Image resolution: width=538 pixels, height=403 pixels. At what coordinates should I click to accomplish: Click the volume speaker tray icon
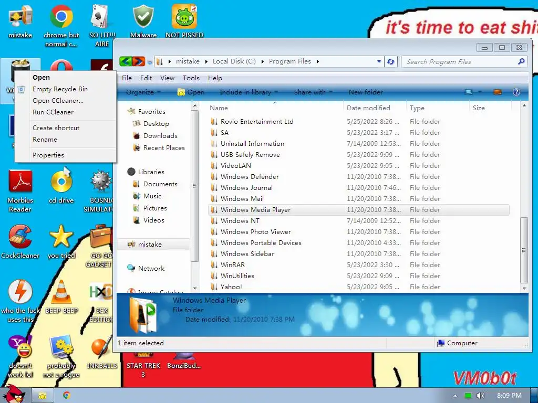click(x=480, y=396)
